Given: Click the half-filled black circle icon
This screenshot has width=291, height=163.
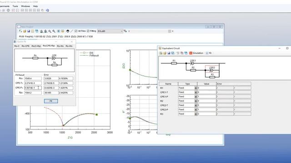Looking at the screenshot, I should (x=68, y=31).
